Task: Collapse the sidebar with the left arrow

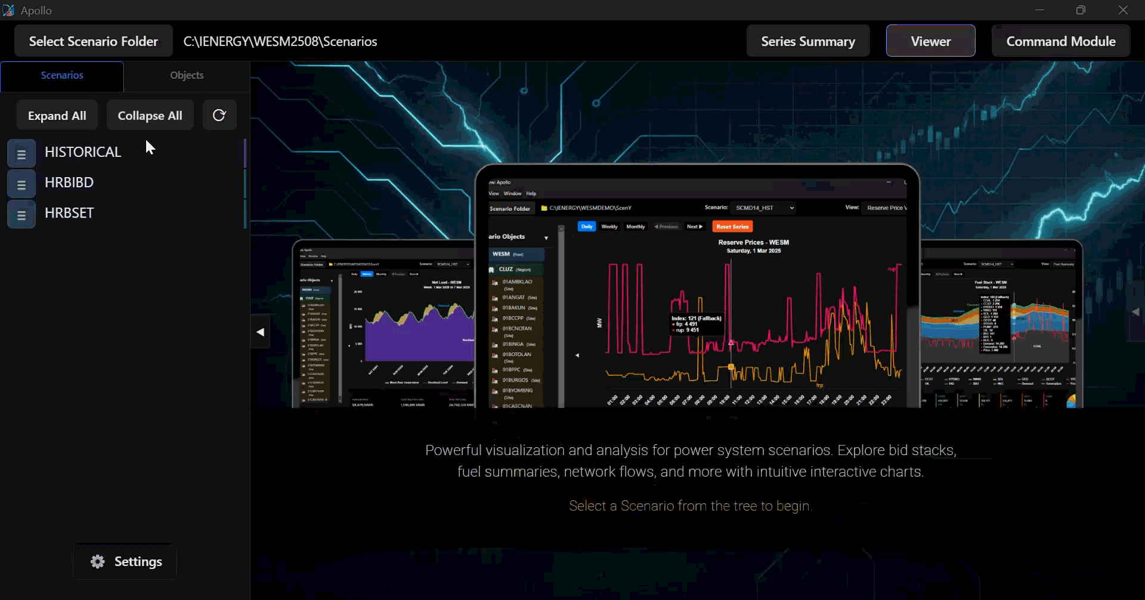Action: coord(261,332)
